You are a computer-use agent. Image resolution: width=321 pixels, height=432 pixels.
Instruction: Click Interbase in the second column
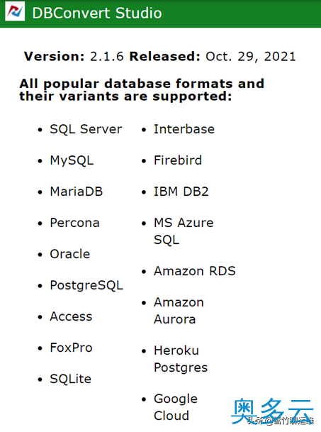pyautogui.click(x=184, y=129)
